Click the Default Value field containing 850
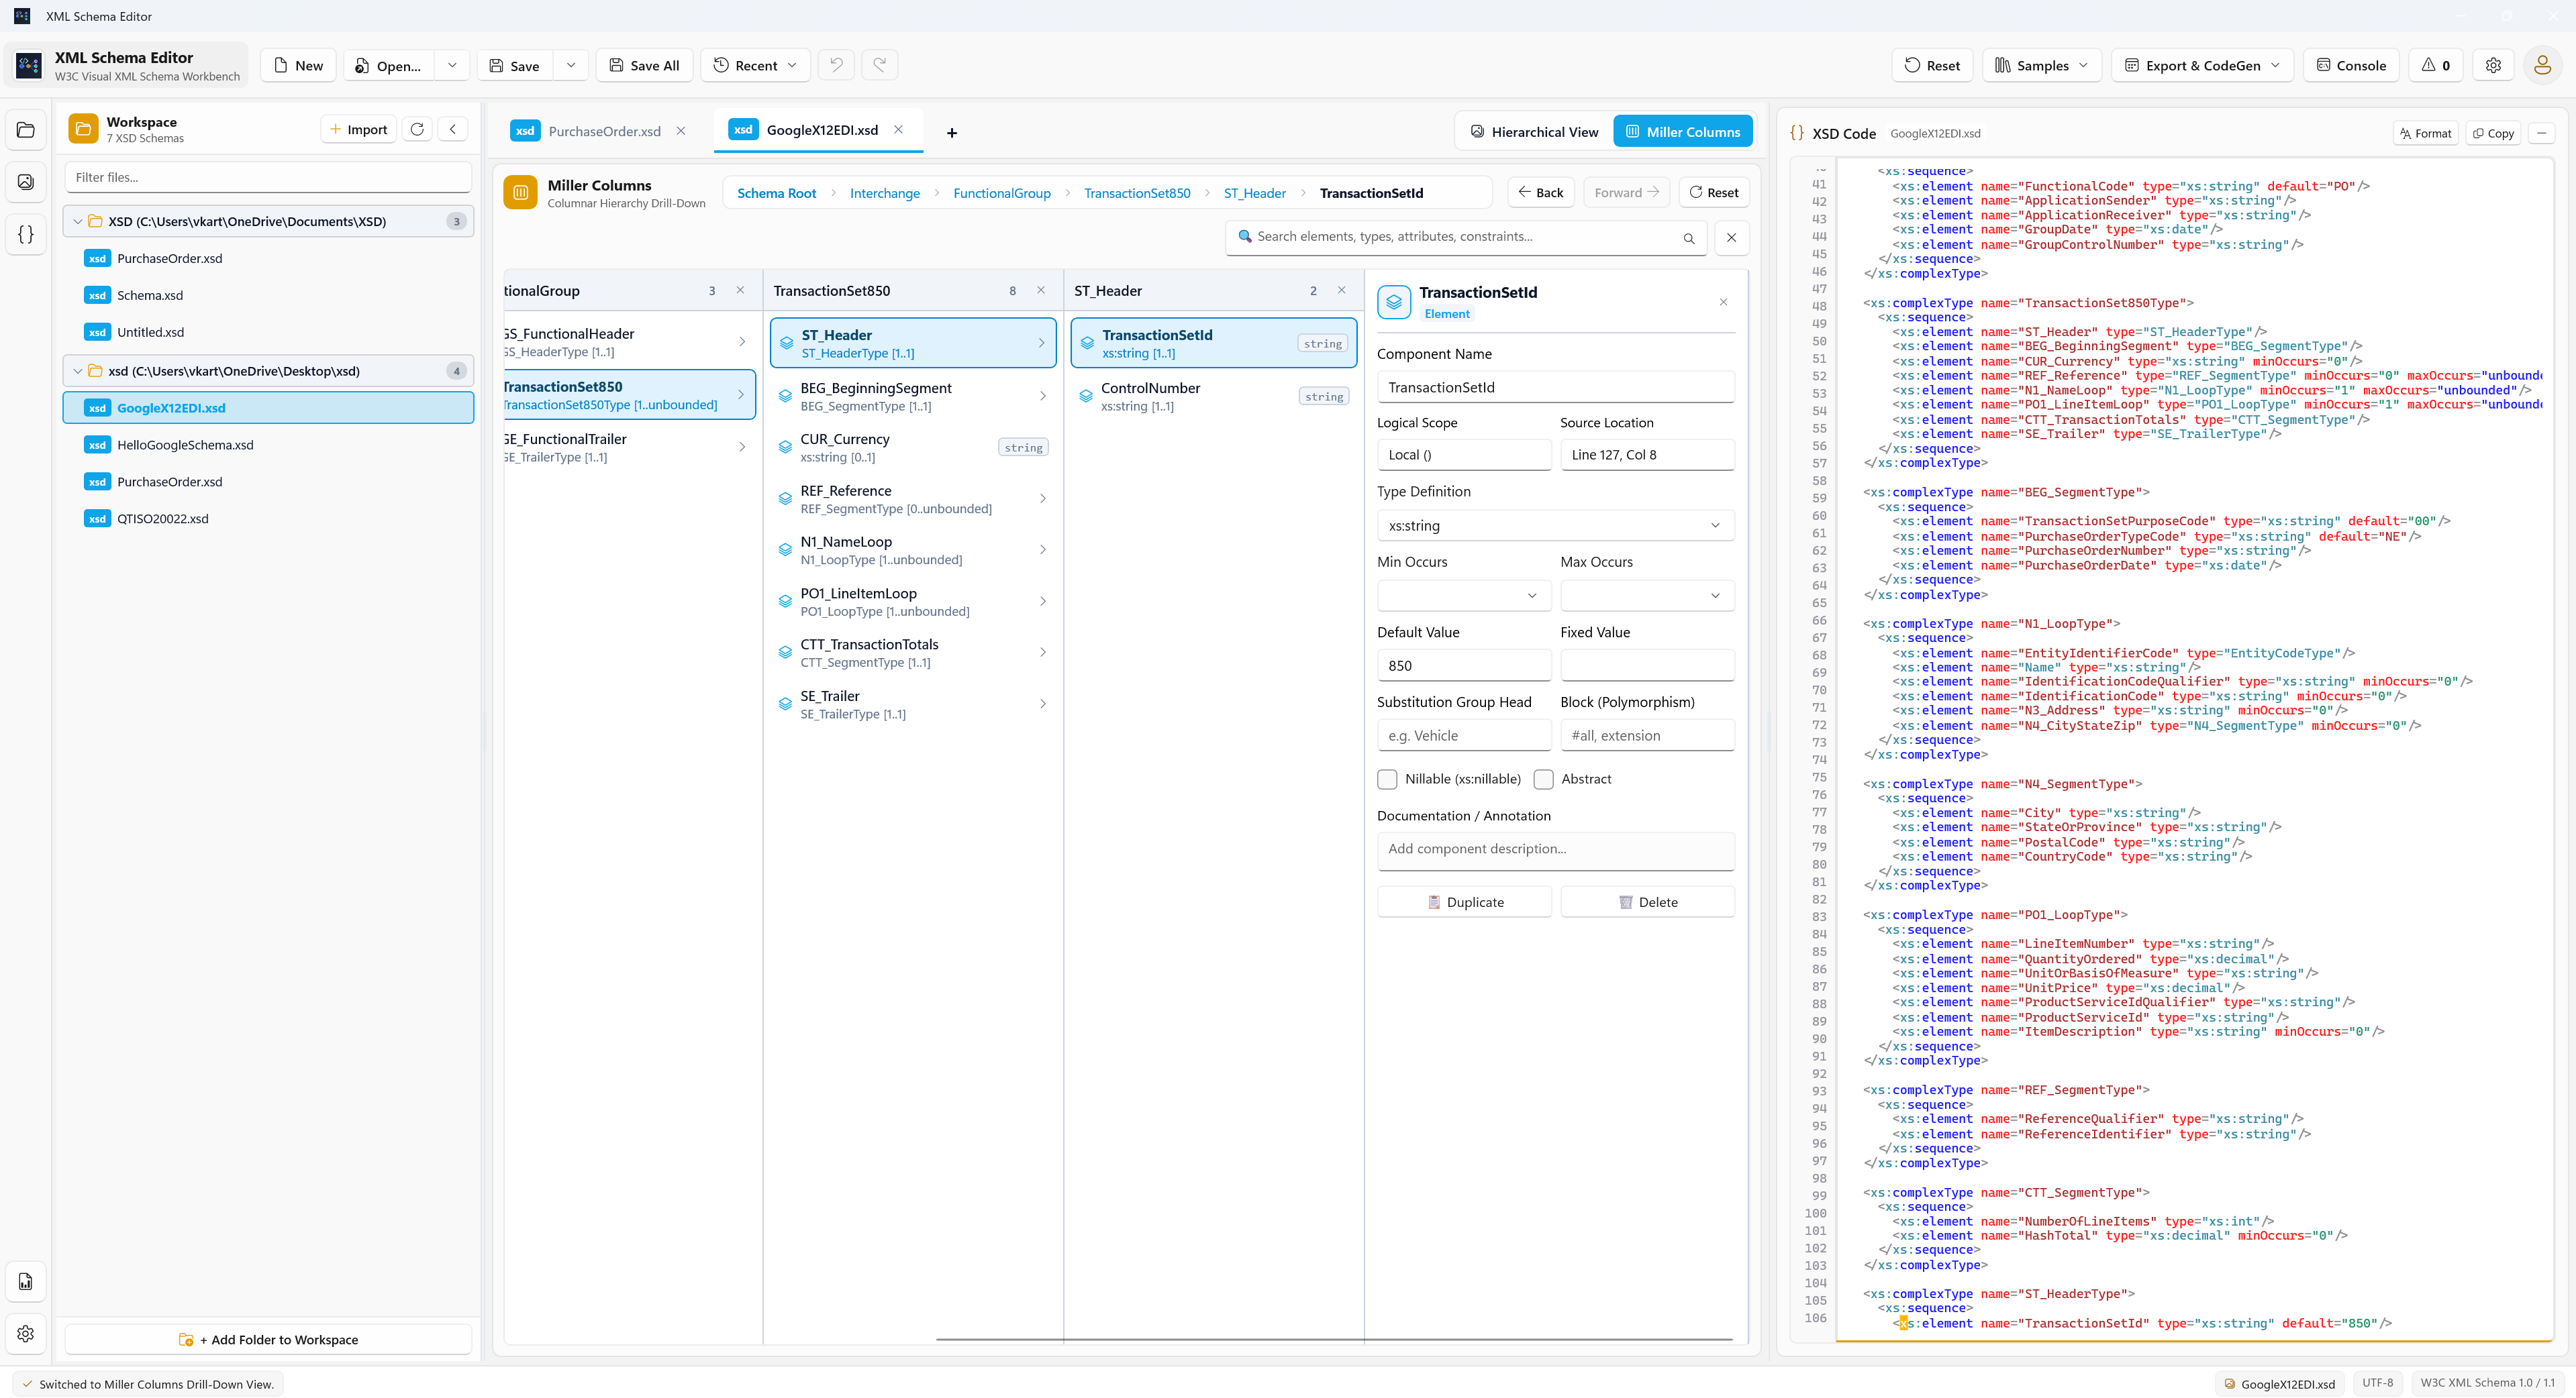2576x1398 pixels. 1464,665
